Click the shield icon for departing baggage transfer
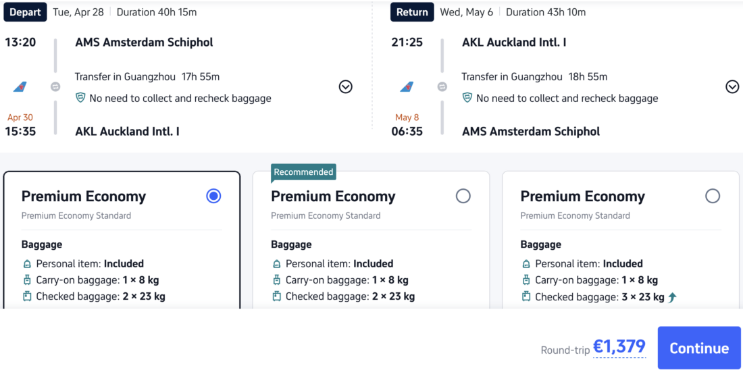The image size is (743, 372). (x=80, y=98)
